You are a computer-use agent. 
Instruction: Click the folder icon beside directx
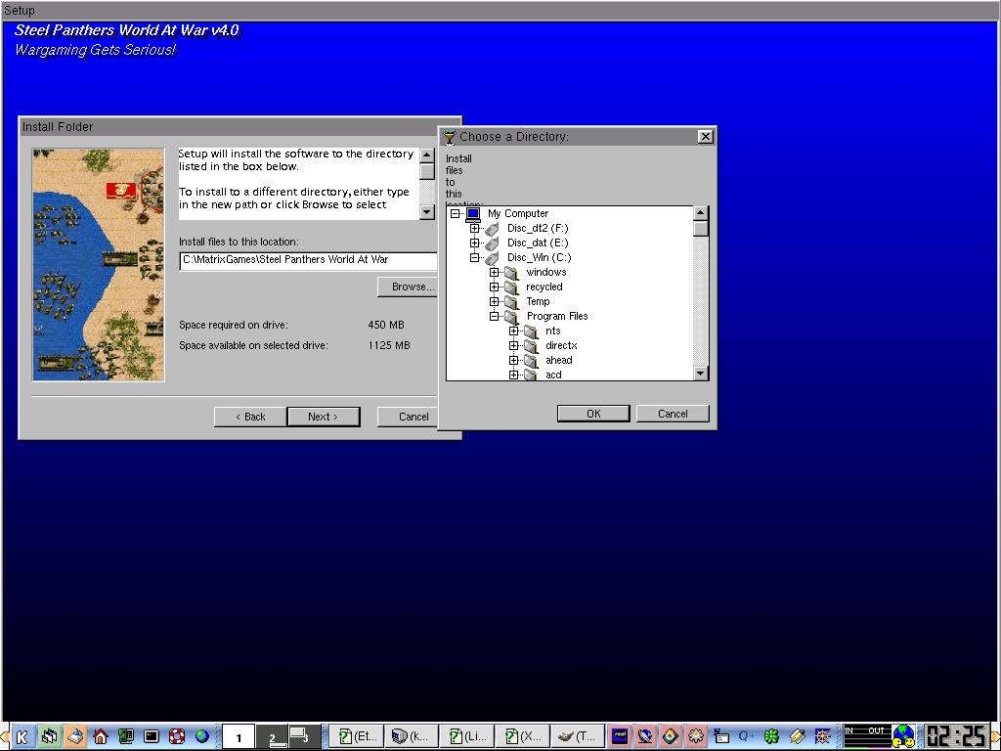pyautogui.click(x=531, y=345)
